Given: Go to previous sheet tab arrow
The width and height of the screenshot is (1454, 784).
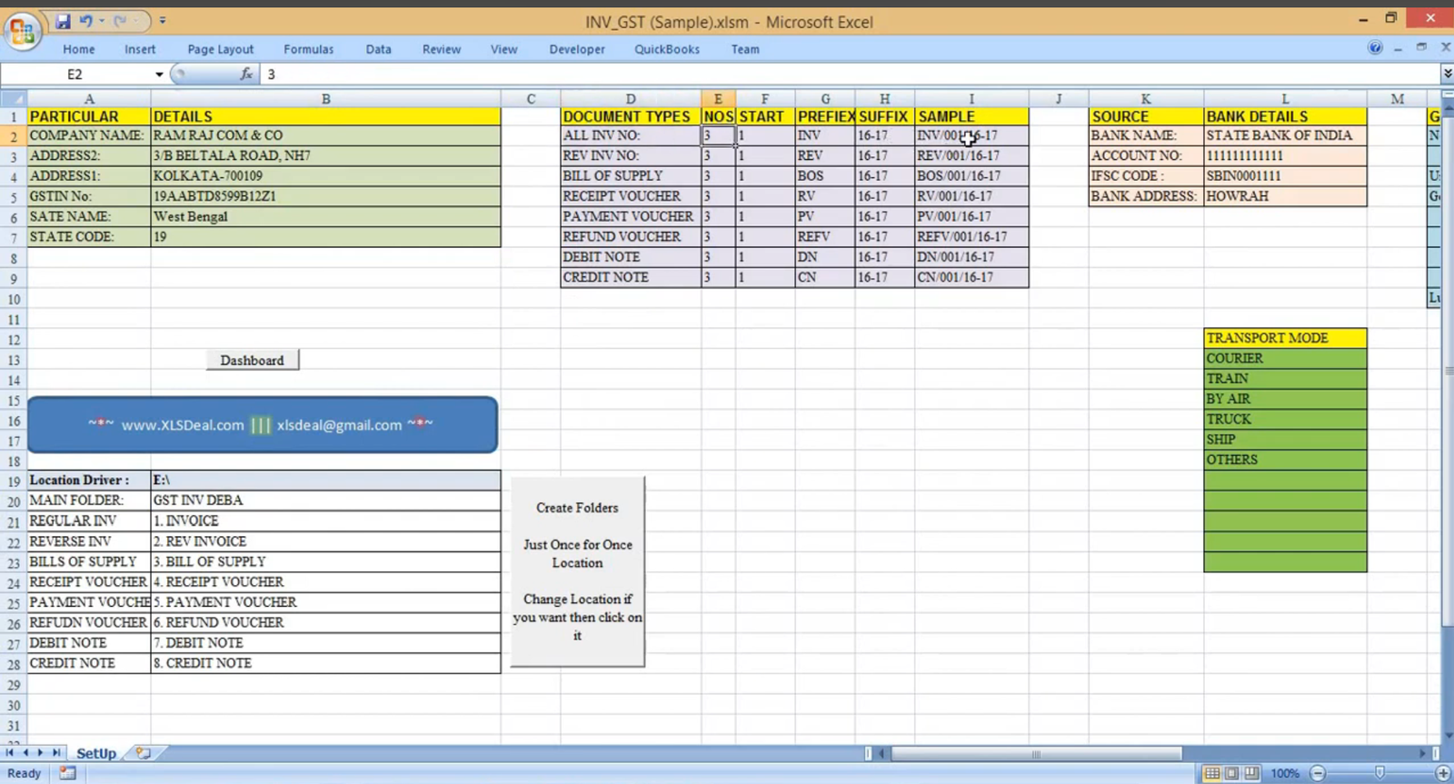Looking at the screenshot, I should coord(25,753).
